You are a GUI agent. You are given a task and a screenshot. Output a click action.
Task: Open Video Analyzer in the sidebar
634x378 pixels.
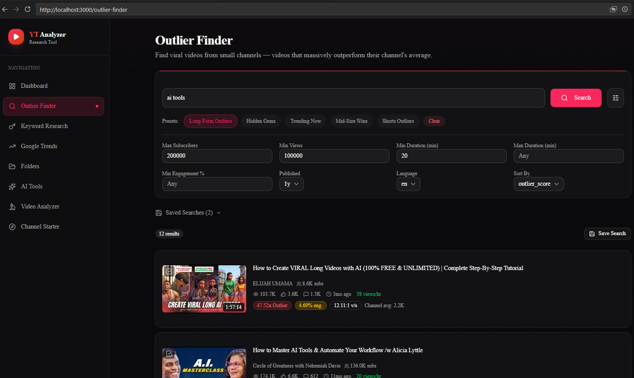[x=53, y=207]
